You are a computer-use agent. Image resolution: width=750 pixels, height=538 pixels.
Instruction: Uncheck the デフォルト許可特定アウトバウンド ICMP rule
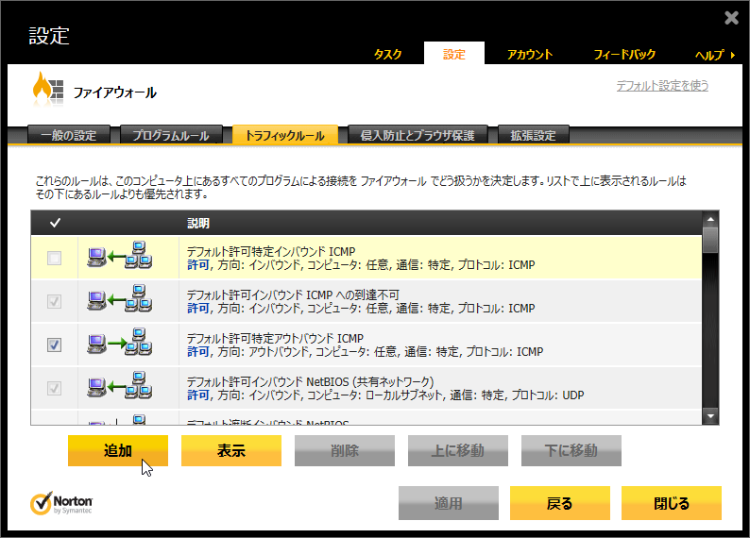(x=55, y=345)
